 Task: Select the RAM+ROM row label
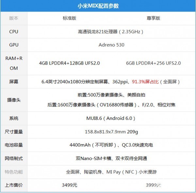[x=14, y=63]
